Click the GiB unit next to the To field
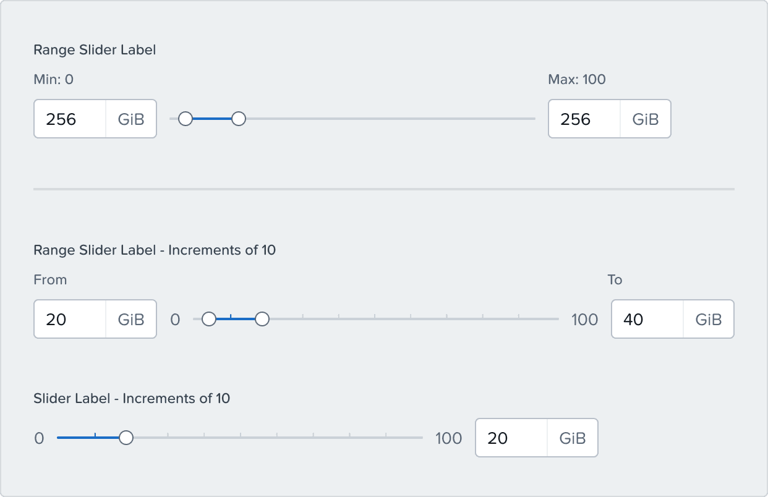 (709, 319)
